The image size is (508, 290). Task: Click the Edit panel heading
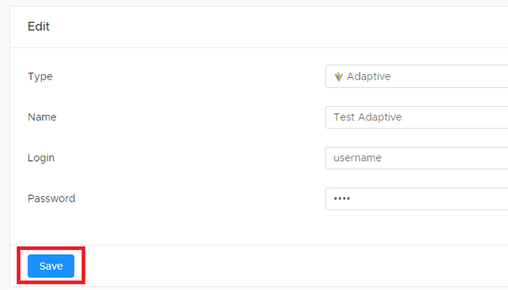point(39,27)
